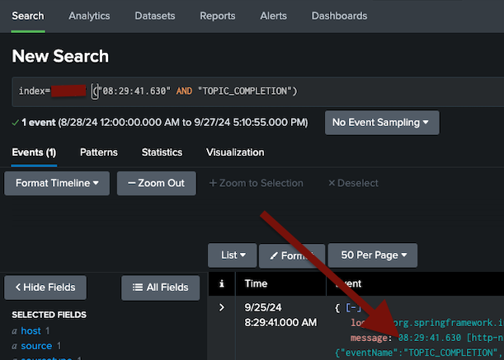Open the 50 Per Page dropdown
The width and height of the screenshot is (504, 360).
tap(372, 255)
